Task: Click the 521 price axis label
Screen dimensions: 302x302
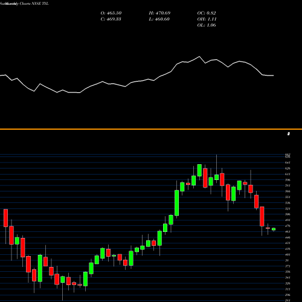Action: pos(288,209)
